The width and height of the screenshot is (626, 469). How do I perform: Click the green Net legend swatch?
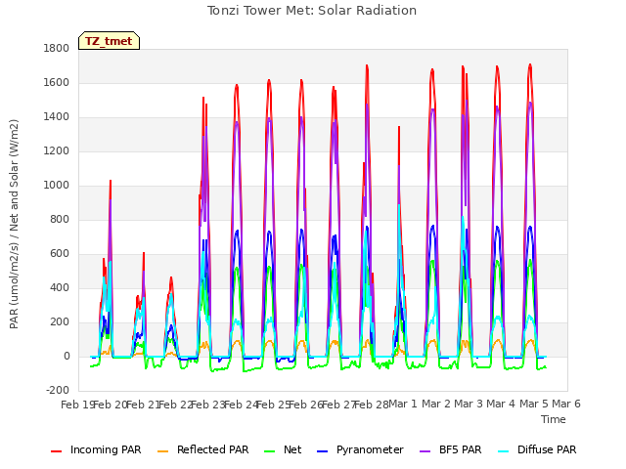270,451
